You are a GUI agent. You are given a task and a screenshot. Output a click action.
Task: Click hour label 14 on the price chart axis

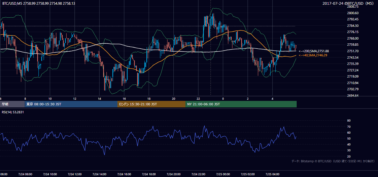point(99,99)
